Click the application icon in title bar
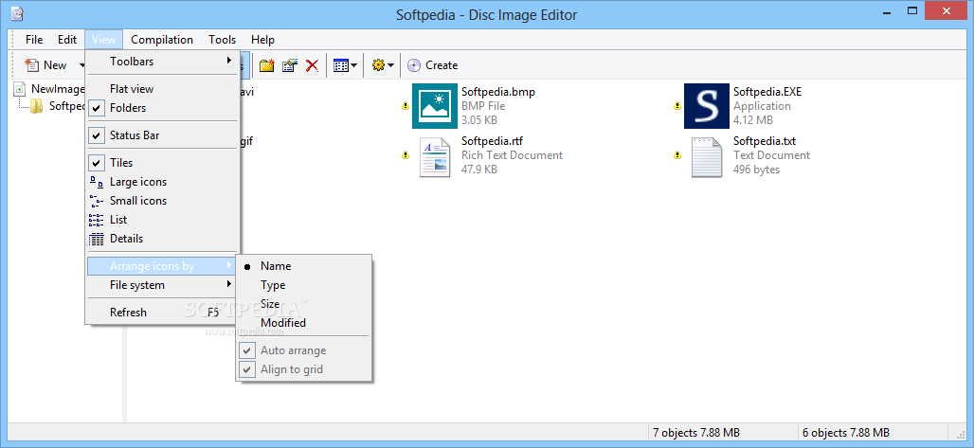974x448 pixels. click(17, 12)
